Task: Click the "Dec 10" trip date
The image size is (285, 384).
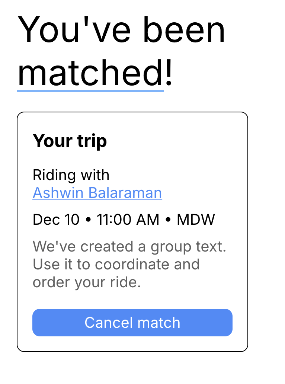Action: [x=56, y=220]
